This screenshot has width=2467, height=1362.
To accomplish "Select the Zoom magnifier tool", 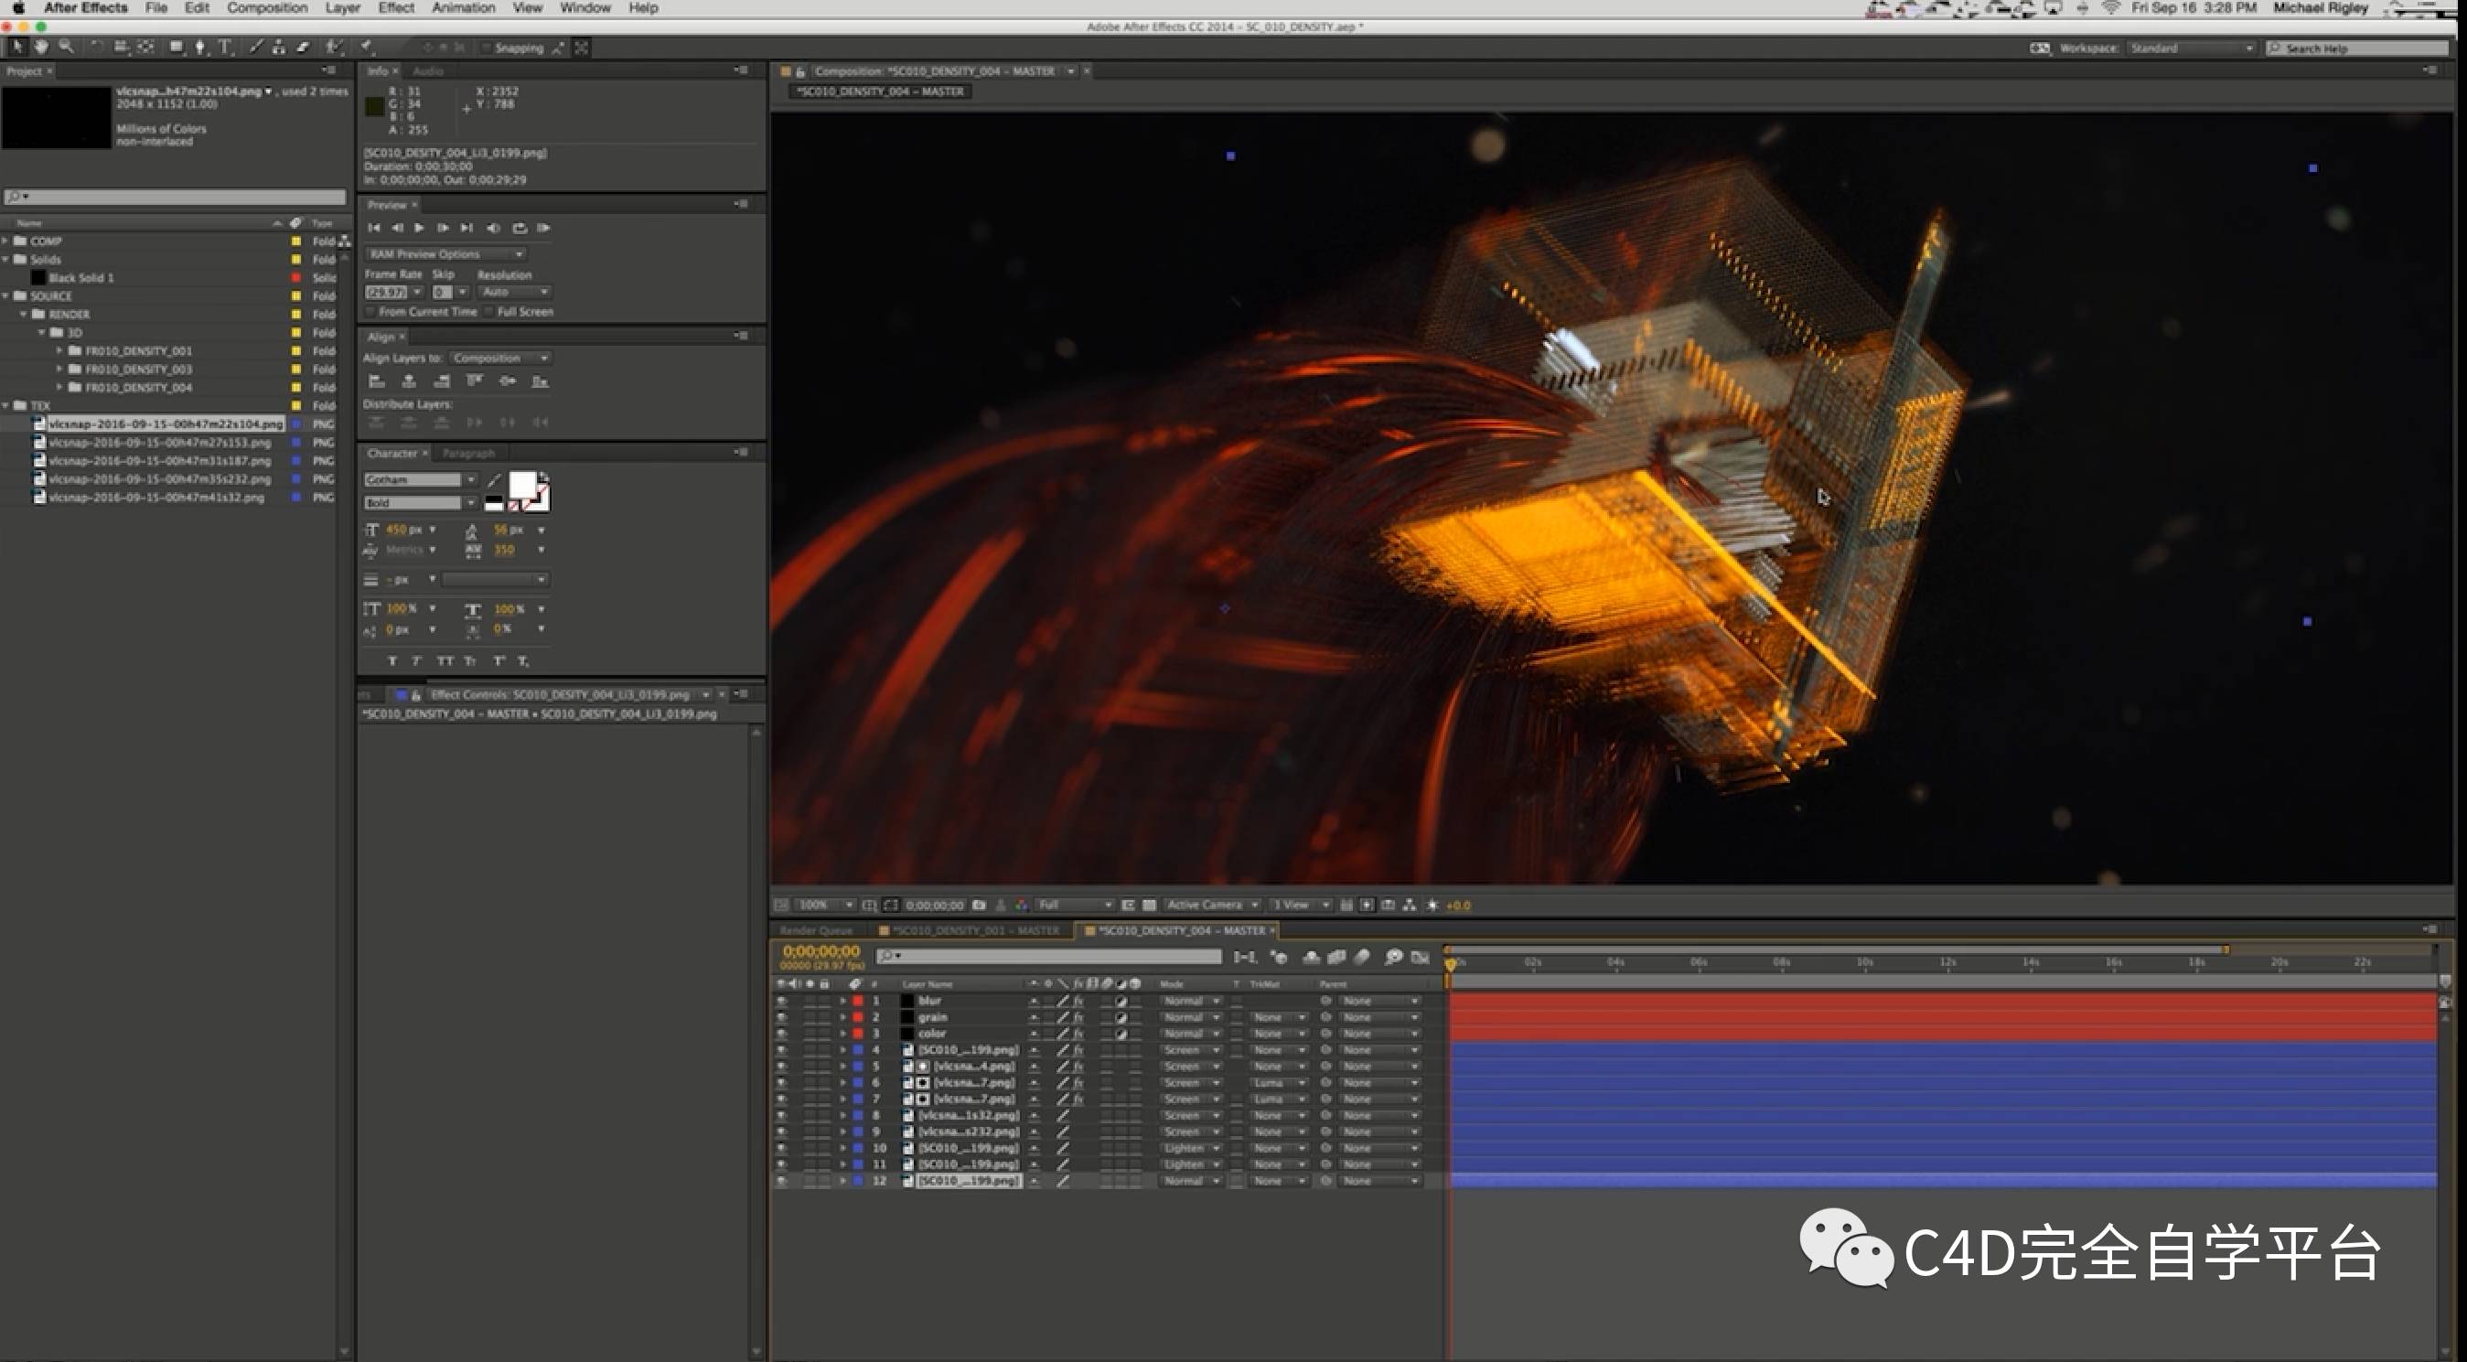I will click(x=65, y=47).
